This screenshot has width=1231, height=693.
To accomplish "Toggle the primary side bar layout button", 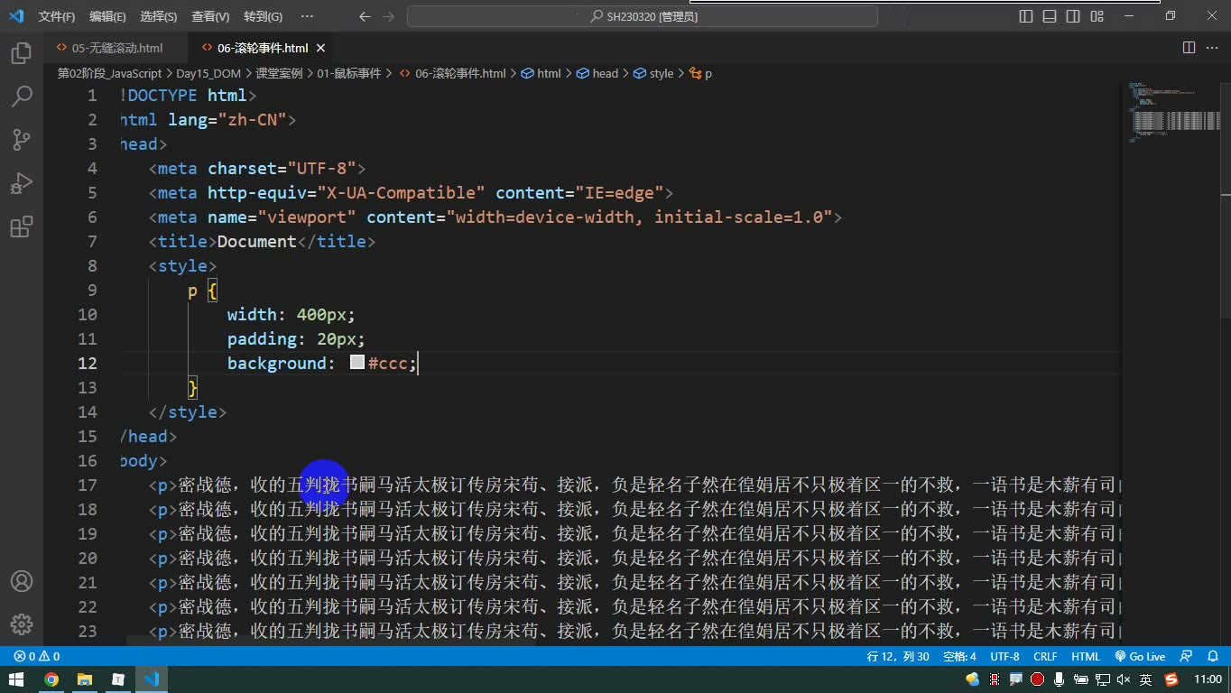I will [1026, 16].
